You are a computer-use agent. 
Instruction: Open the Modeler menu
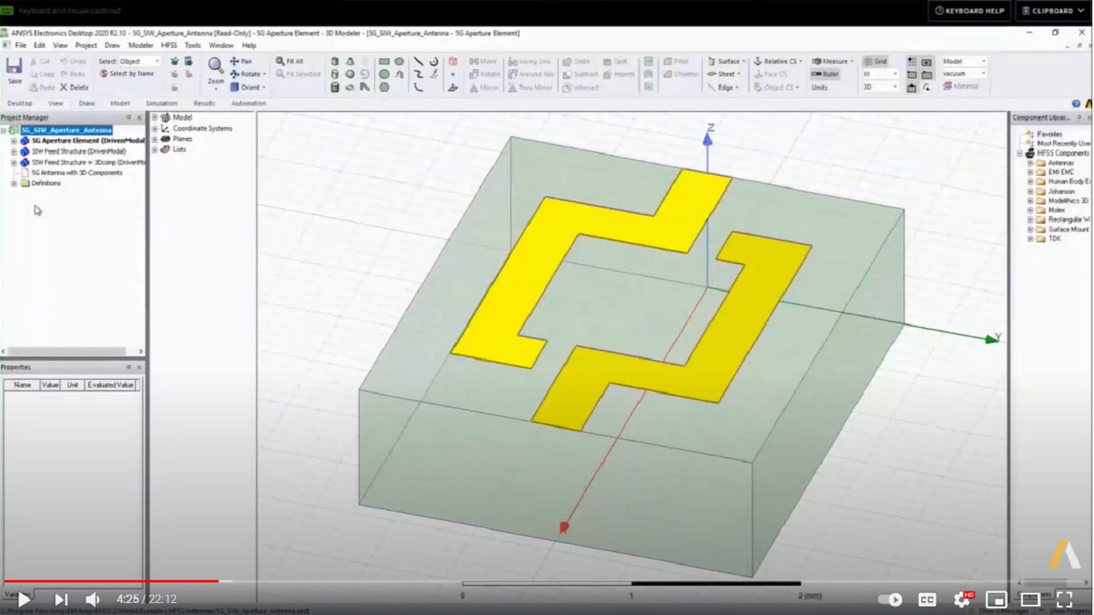point(140,45)
